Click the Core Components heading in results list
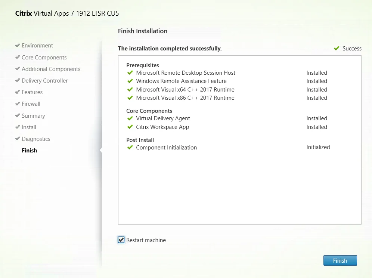The height and width of the screenshot is (278, 372). tap(149, 111)
